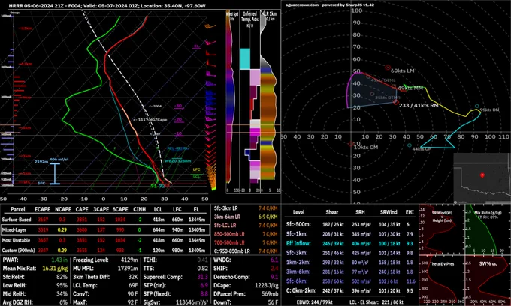Click the Eff Inflow shear row
Viewport: 511px width, 306px height.
350,243
